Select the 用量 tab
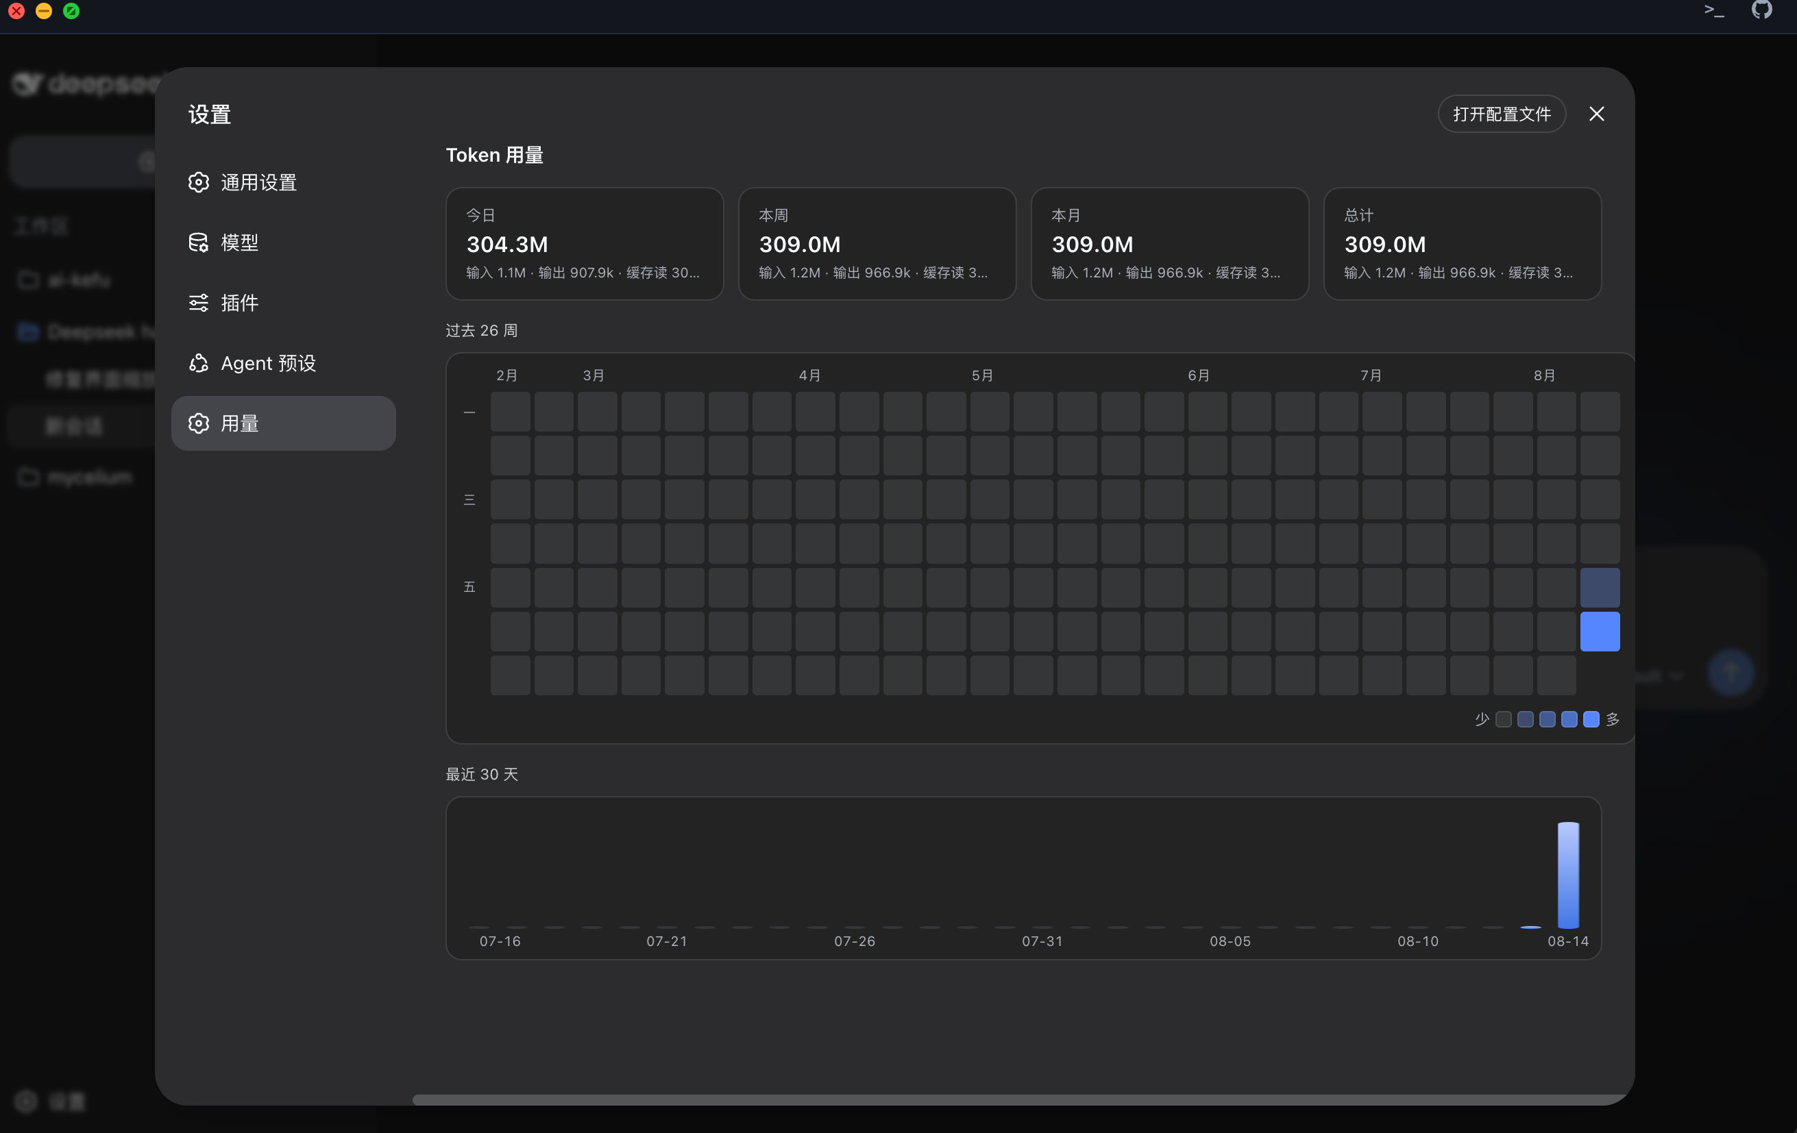The height and width of the screenshot is (1133, 1797). (284, 423)
